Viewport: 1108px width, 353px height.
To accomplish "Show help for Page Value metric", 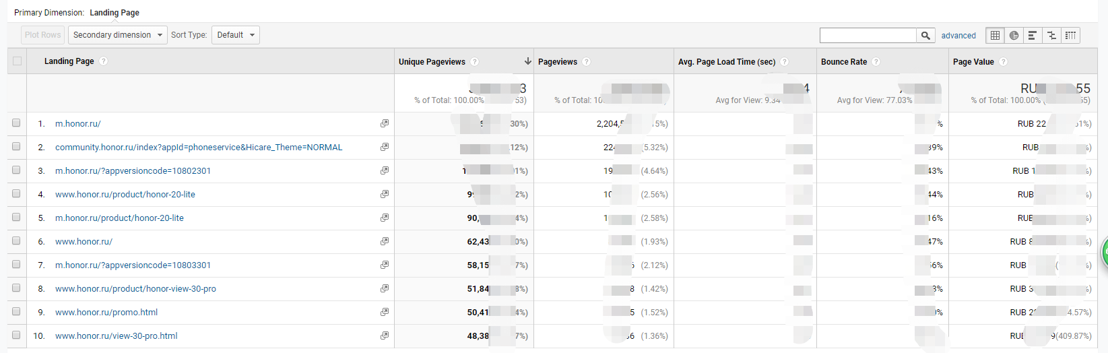I will 1004,62.
